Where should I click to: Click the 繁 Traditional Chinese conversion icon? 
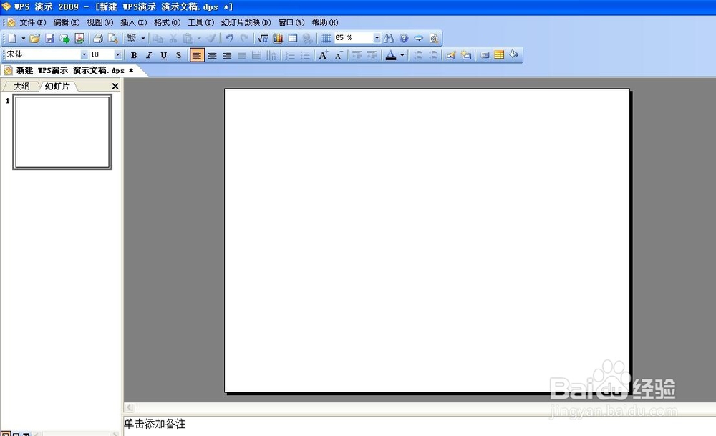(132, 39)
